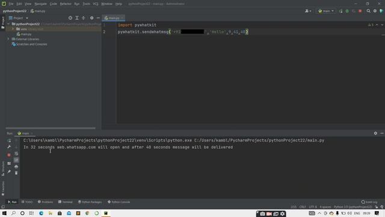
Task: Toggle soft-wrap in Run console
Action: coord(16,154)
